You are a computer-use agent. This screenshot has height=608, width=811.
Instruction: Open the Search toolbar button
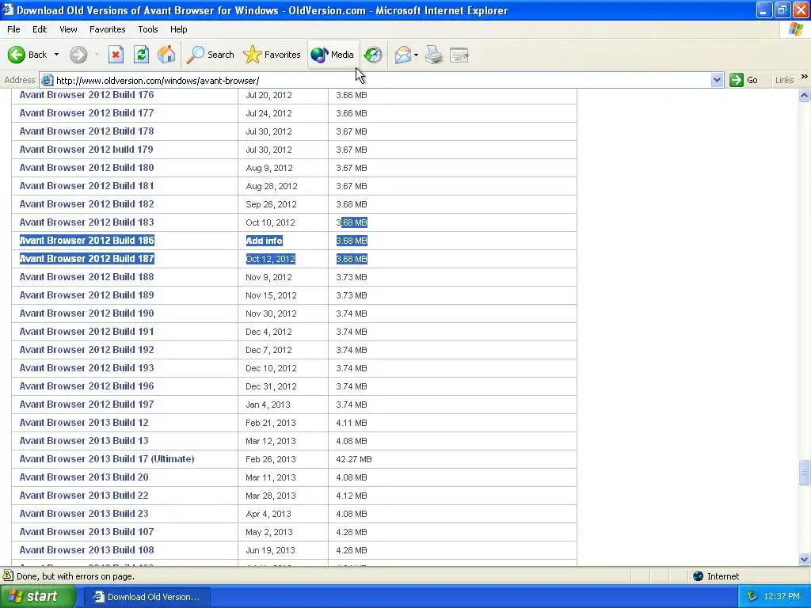tap(210, 55)
